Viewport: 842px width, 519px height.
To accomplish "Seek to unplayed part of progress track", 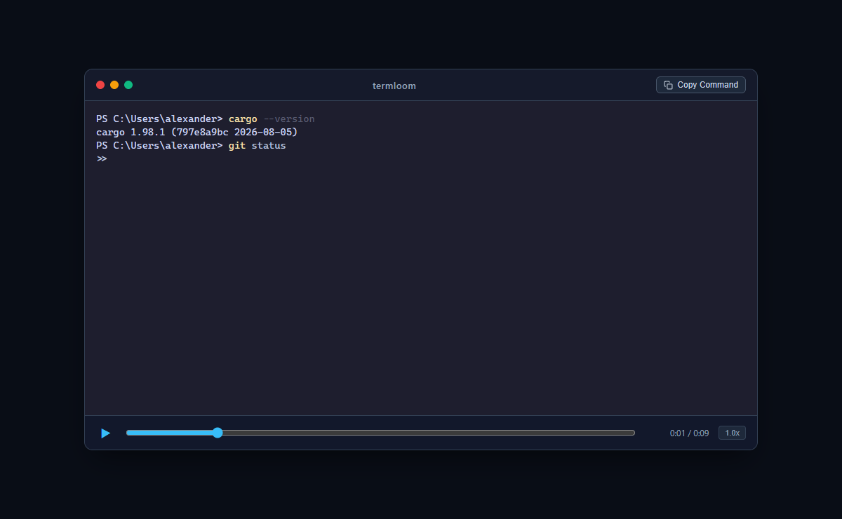I will click(428, 433).
